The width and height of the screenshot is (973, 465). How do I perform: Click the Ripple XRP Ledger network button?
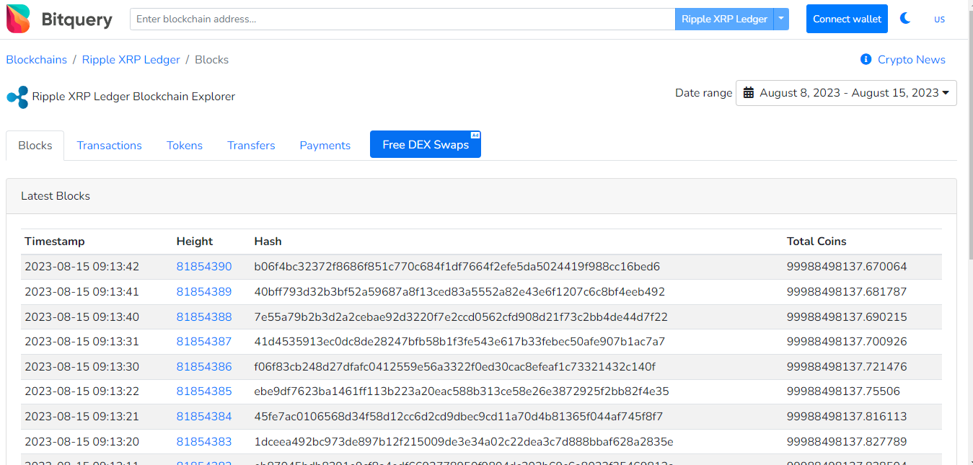[x=724, y=19]
